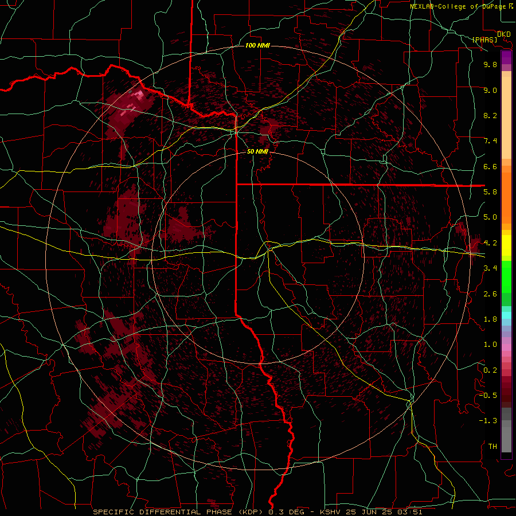
Task: Click the [PHAS] units label
Action: pos(484,40)
